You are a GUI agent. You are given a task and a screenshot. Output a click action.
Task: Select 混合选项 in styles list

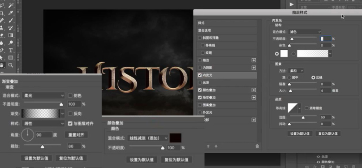click(x=227, y=30)
